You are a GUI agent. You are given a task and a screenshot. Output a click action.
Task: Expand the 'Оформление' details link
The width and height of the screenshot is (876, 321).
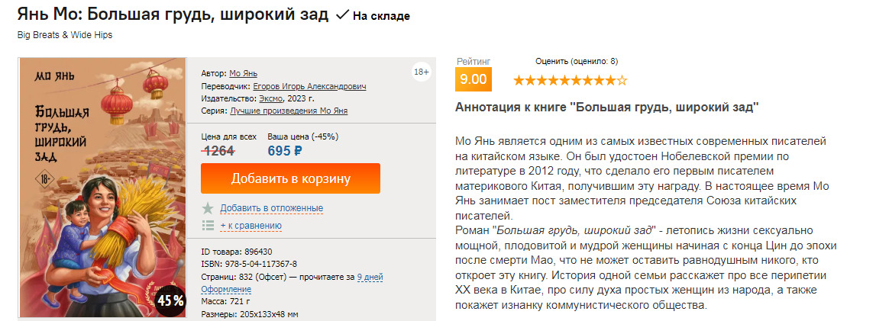[x=226, y=289]
